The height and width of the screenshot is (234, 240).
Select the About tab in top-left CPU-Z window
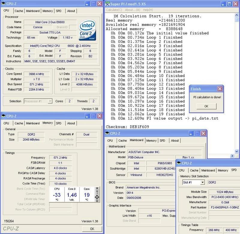click(x=71, y=11)
